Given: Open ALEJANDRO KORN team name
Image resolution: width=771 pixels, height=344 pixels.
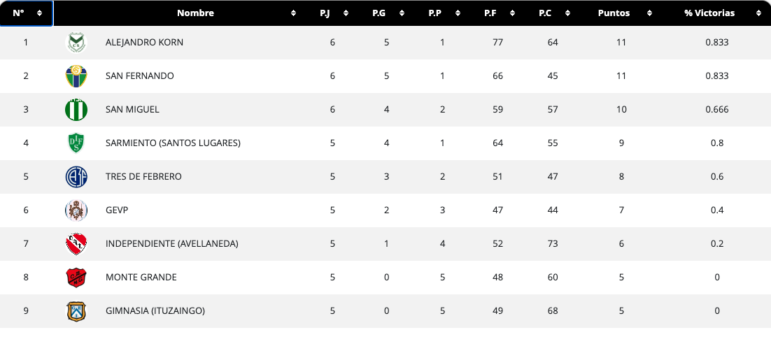Looking at the screenshot, I should pos(145,42).
